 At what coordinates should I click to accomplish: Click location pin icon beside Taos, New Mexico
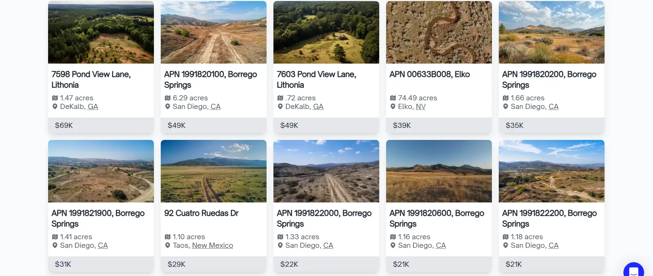point(168,245)
